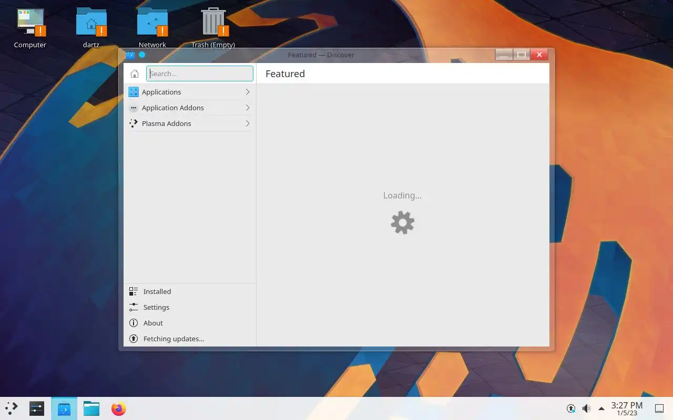Open the About page
673x420 pixels.
190,323
